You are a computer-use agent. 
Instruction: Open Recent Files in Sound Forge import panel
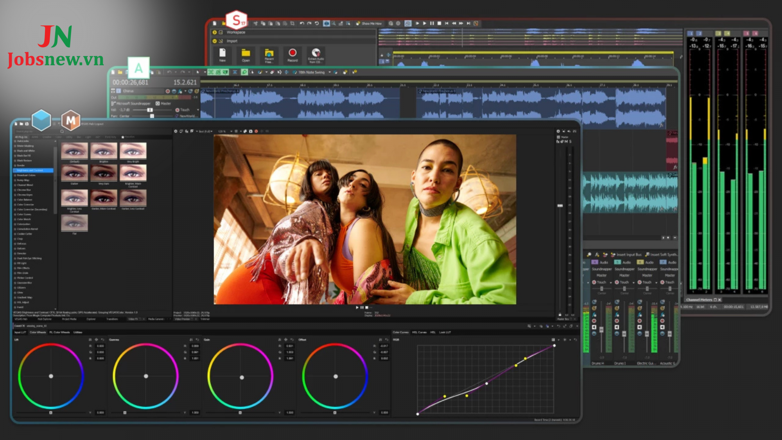(269, 55)
